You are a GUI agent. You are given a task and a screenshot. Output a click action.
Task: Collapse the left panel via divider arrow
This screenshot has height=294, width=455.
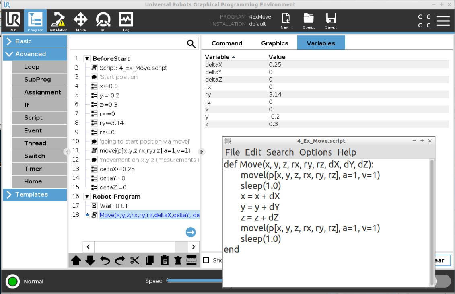pos(67,152)
